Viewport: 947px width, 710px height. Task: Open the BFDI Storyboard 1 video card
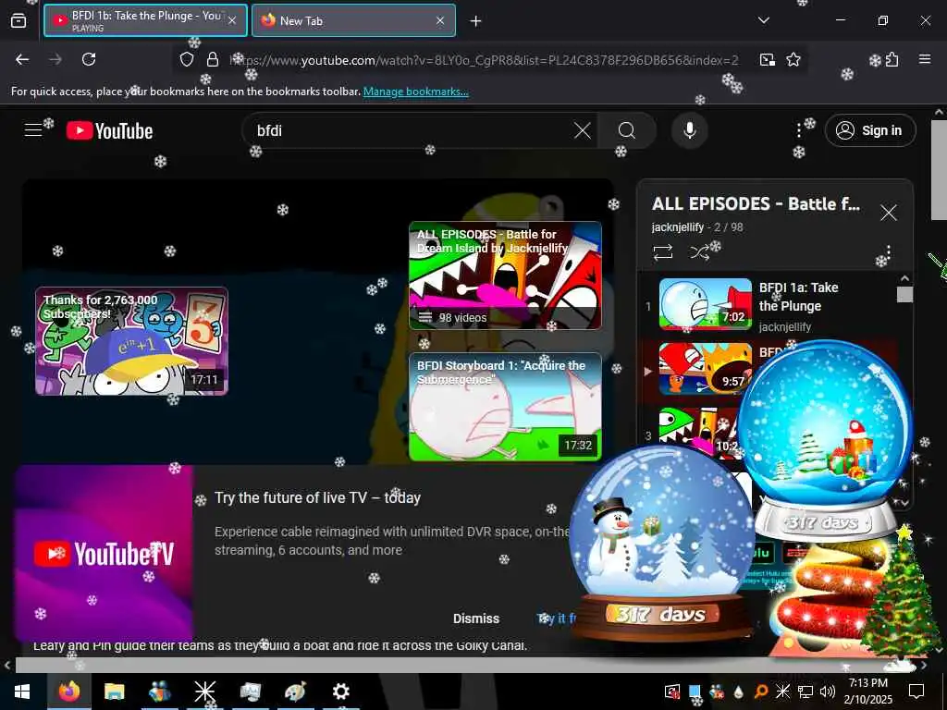[505, 407]
